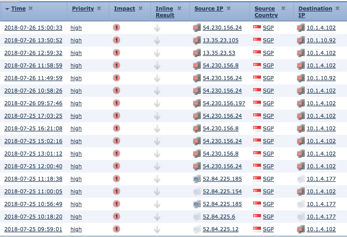Toggle sort direction arrow on Time column
The image size is (347, 237).
tap(7, 9)
